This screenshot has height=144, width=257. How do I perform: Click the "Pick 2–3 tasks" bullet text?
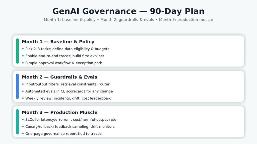[x=67, y=49]
